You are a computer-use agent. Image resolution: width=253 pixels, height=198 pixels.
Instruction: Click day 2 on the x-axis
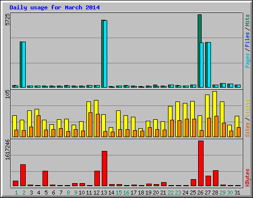tap(24, 193)
